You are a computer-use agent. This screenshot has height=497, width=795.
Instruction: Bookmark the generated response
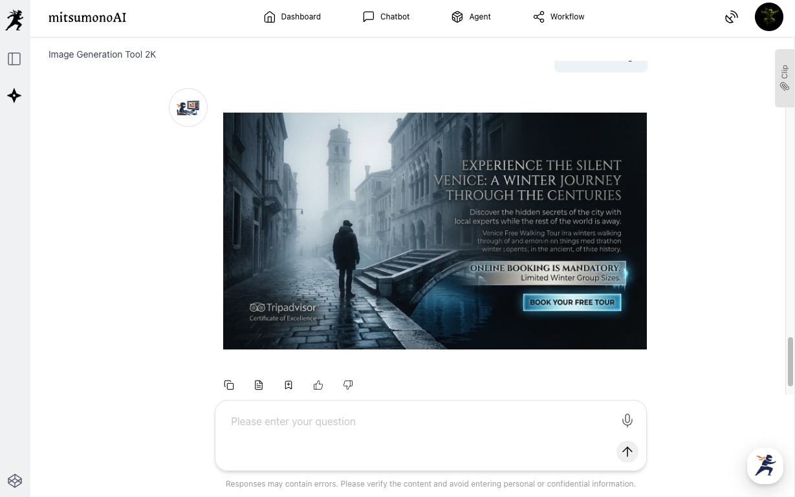click(x=289, y=385)
